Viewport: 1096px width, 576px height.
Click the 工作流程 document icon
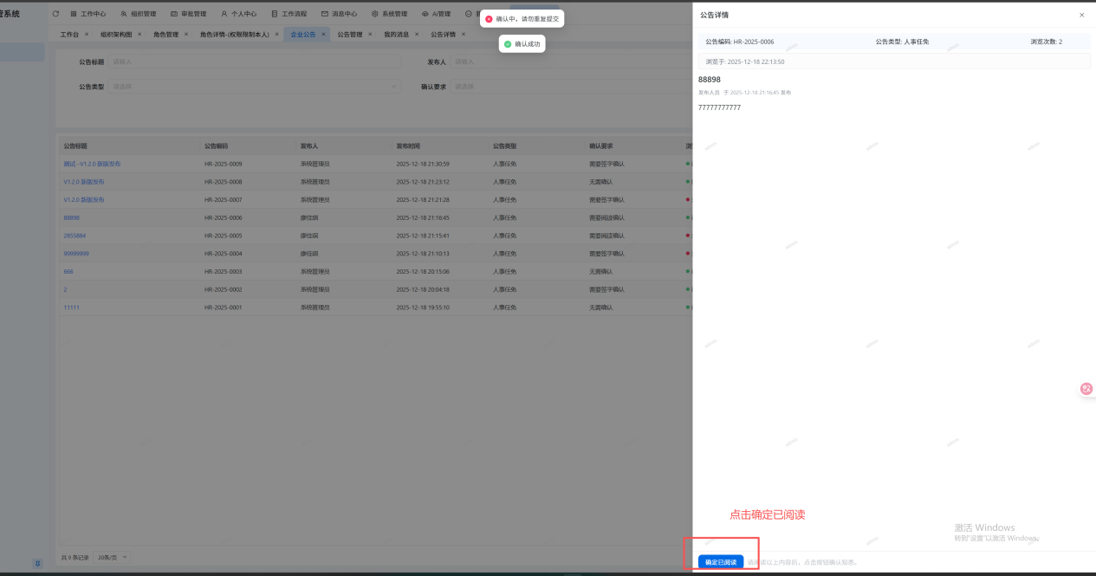(275, 14)
